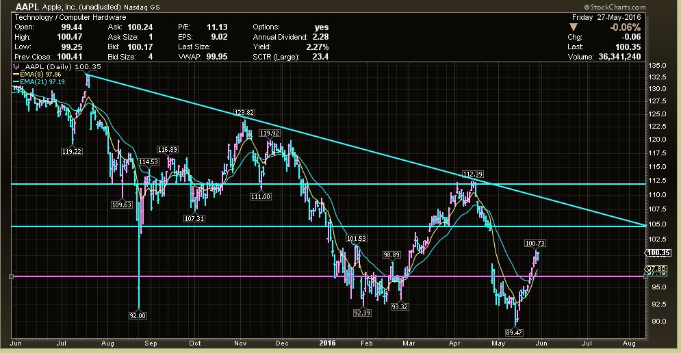Click the EMA(21) 97.19 legend entry
This screenshot has height=353, width=681.
coord(39,81)
